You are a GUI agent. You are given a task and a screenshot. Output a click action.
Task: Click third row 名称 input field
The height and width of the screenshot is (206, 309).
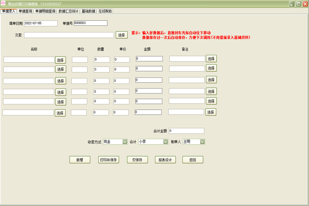pyautogui.click(x=29, y=81)
